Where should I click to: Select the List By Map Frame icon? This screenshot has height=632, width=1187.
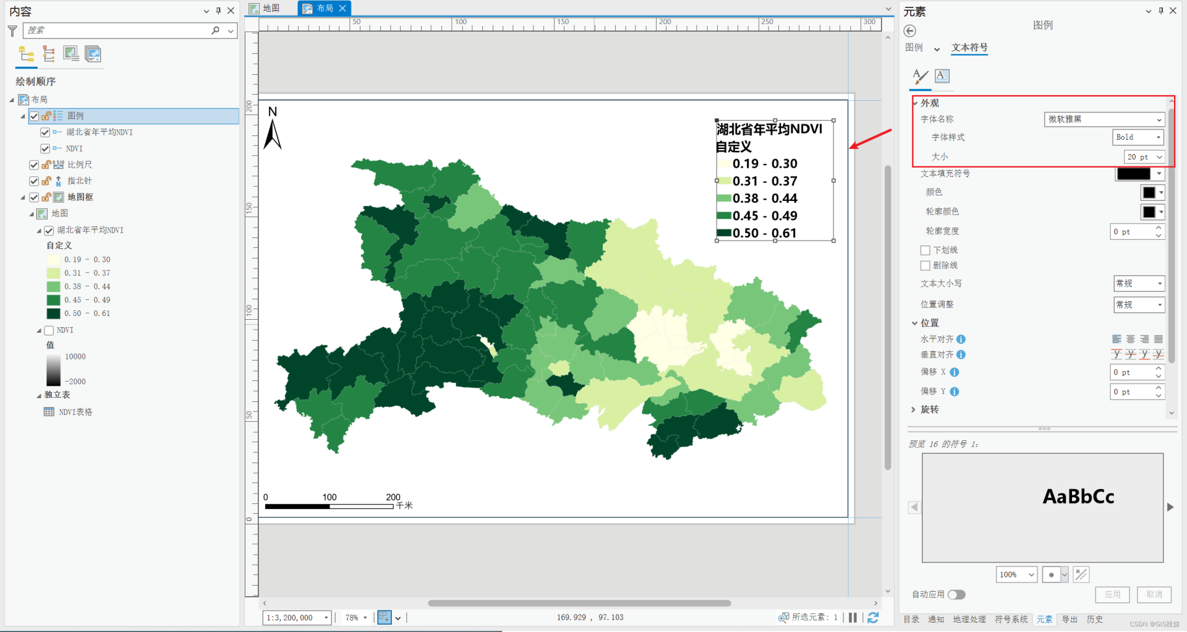[71, 54]
